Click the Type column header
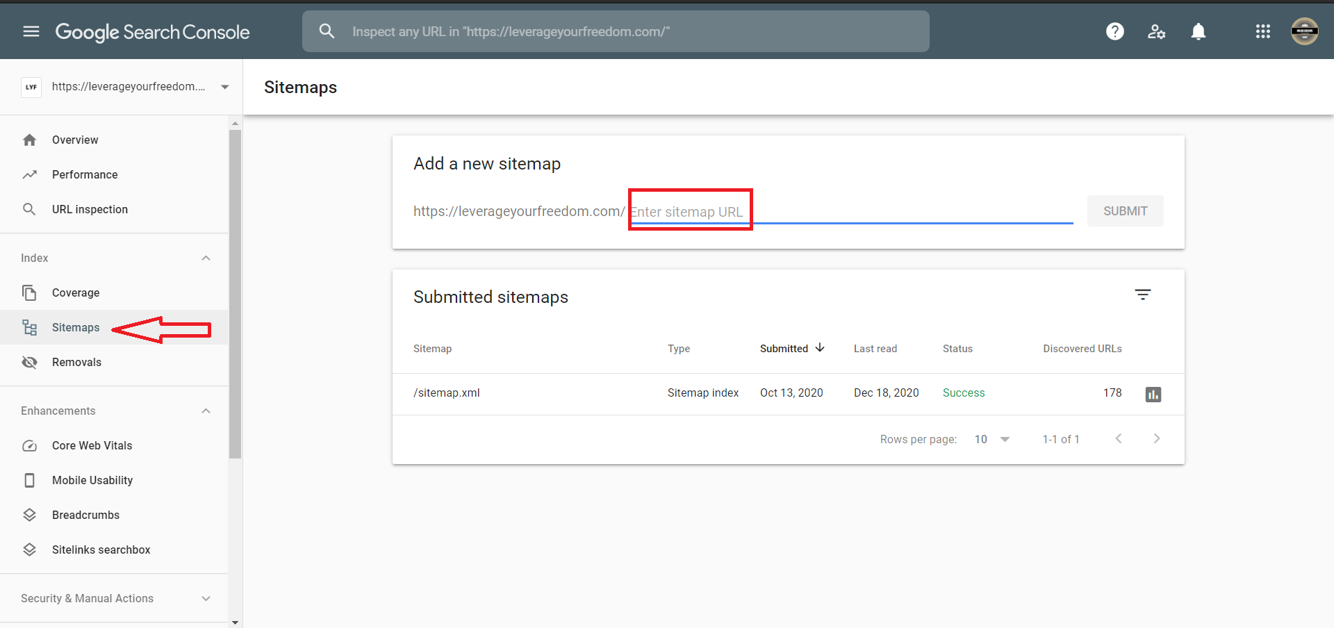 [x=679, y=349]
